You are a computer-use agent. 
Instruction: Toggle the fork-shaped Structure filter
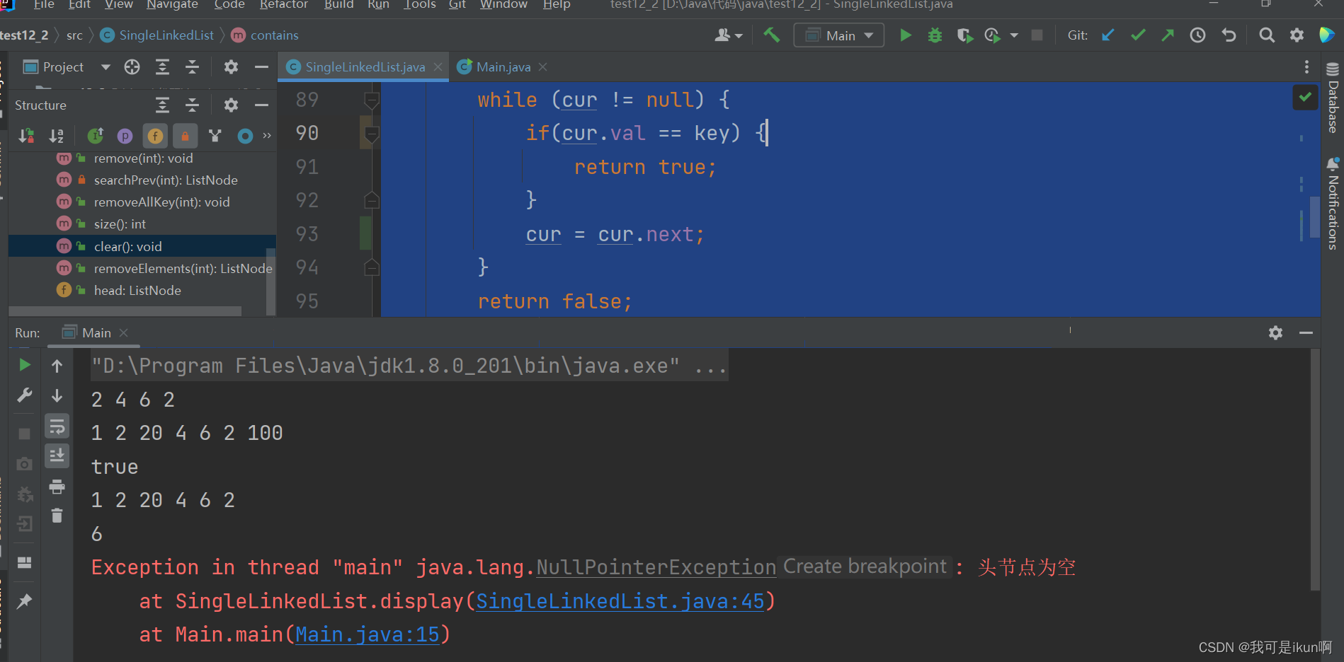[x=215, y=136]
